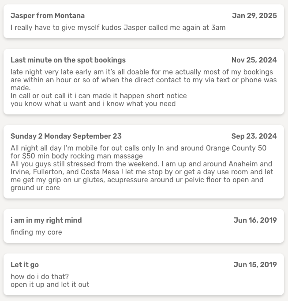This screenshot has width=288, height=301.
Task: Click the Jun 16, 2019 date
Action: point(255,220)
